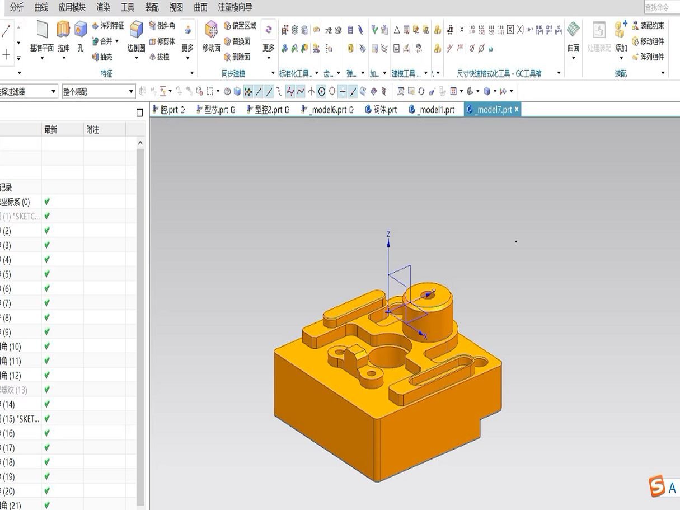Toggle the mid point snap icon
Viewport: 680px width, 510px height.
[269, 91]
